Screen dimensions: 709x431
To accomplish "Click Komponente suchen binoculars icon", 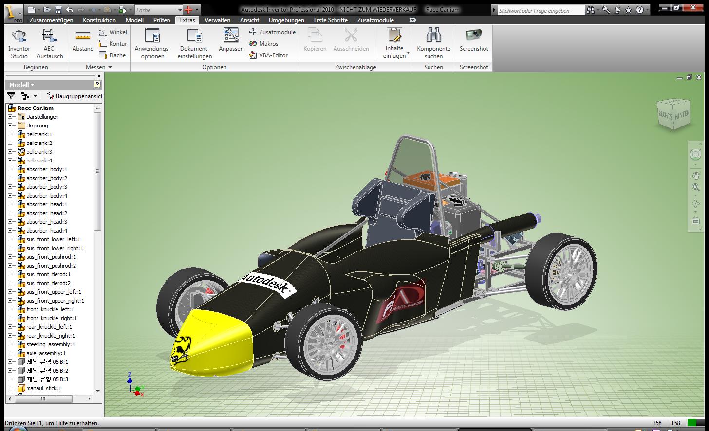I will (x=433, y=36).
